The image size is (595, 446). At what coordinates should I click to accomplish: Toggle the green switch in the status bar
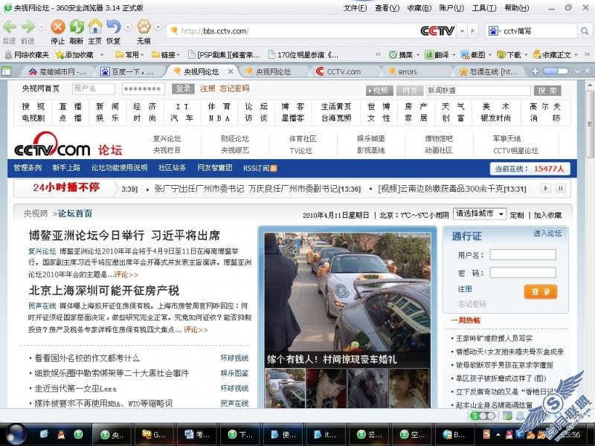482,416
